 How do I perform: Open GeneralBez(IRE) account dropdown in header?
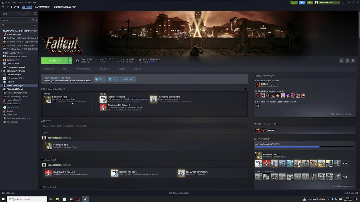327,3
